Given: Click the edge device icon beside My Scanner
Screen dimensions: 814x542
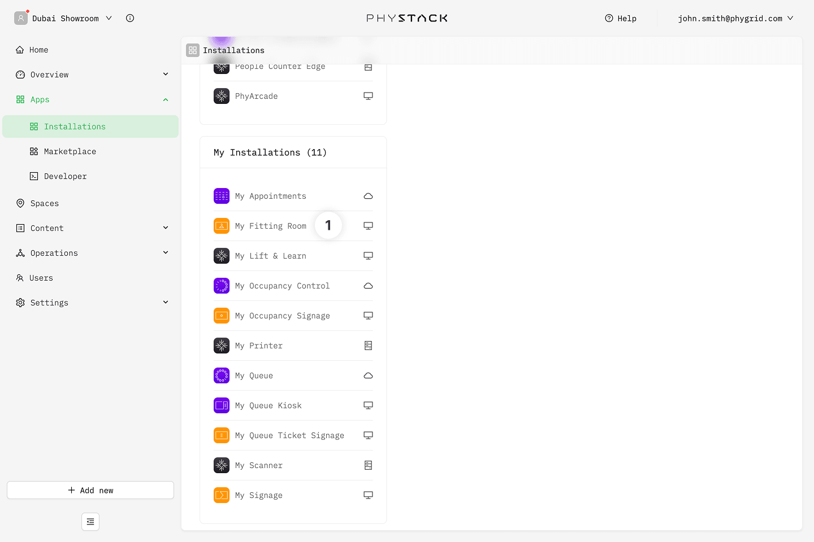Looking at the screenshot, I should [368, 465].
